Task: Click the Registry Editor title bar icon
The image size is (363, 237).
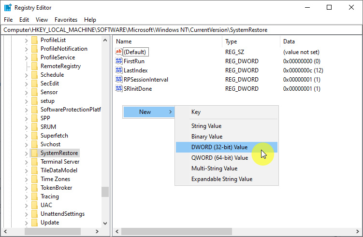Action: 8,8
